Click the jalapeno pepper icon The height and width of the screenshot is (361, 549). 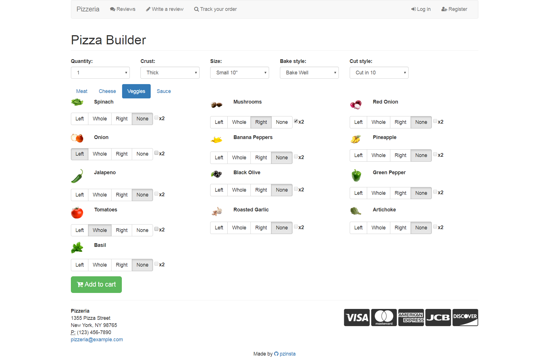click(x=77, y=176)
